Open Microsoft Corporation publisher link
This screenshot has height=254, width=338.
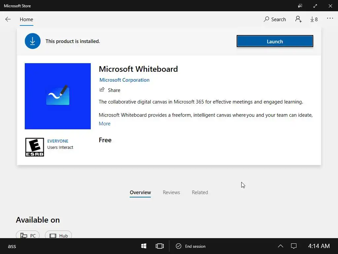[x=124, y=80]
